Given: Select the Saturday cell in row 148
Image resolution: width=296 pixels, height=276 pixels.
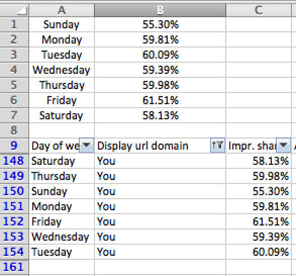Looking at the screenshot, I should pyautogui.click(x=62, y=161).
